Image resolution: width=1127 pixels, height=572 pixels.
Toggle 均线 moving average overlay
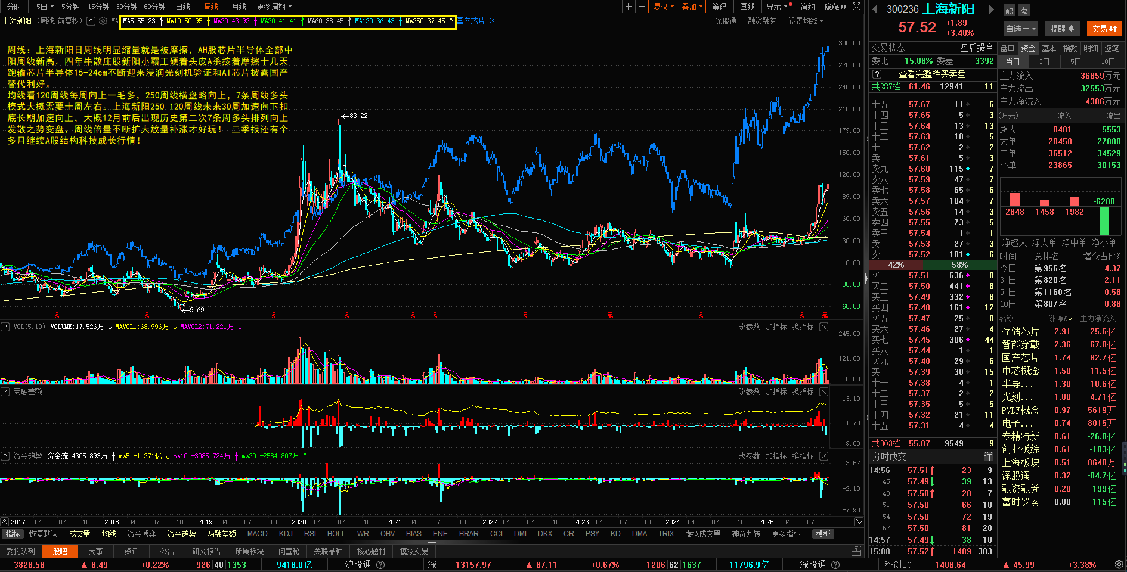109,534
